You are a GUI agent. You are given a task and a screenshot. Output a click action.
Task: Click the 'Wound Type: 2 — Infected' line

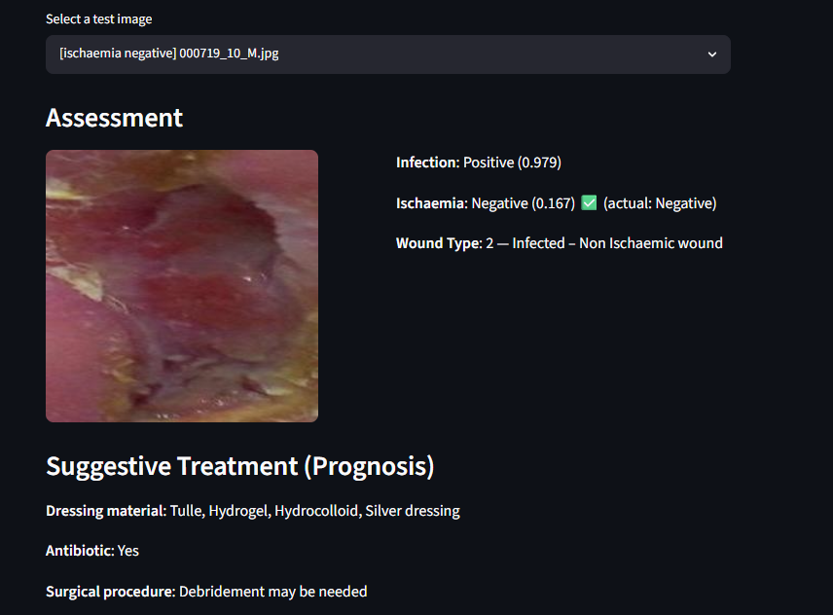pyautogui.click(x=559, y=243)
